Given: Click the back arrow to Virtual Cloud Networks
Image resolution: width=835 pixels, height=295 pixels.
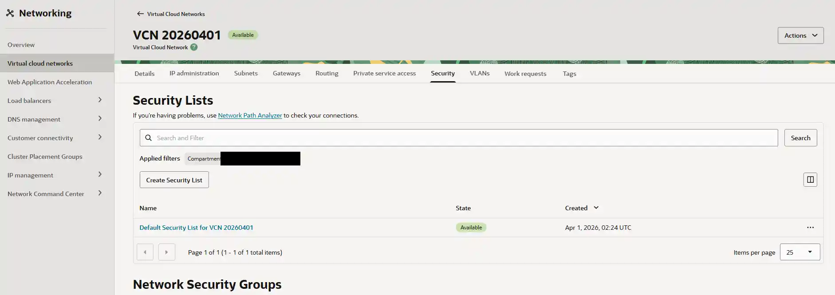Looking at the screenshot, I should pyautogui.click(x=140, y=14).
